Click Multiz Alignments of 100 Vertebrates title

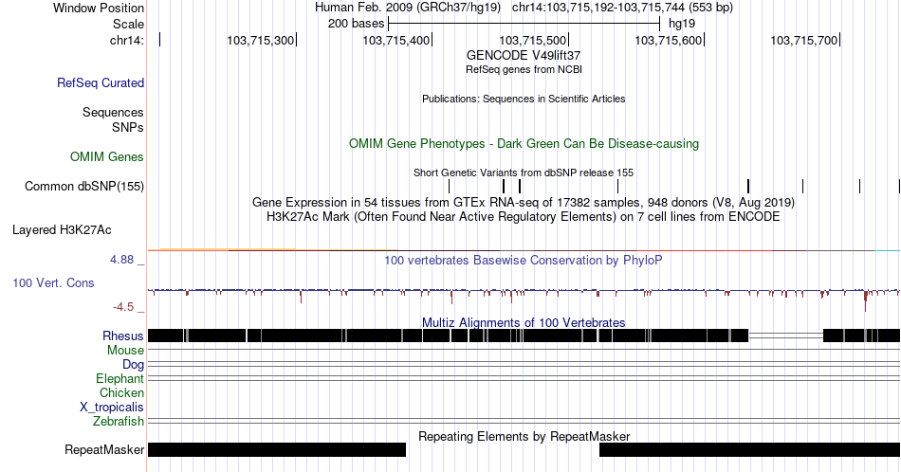[x=524, y=322]
